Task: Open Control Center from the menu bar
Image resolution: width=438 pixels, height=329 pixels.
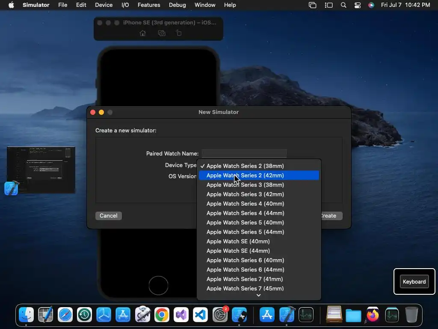Action: pyautogui.click(x=358, y=5)
